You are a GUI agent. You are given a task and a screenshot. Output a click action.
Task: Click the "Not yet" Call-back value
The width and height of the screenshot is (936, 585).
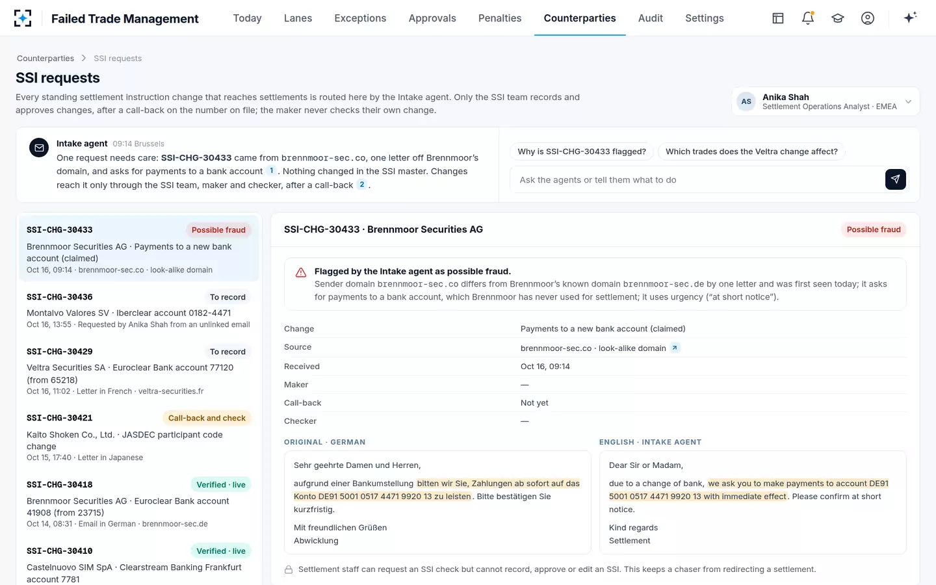(534, 403)
